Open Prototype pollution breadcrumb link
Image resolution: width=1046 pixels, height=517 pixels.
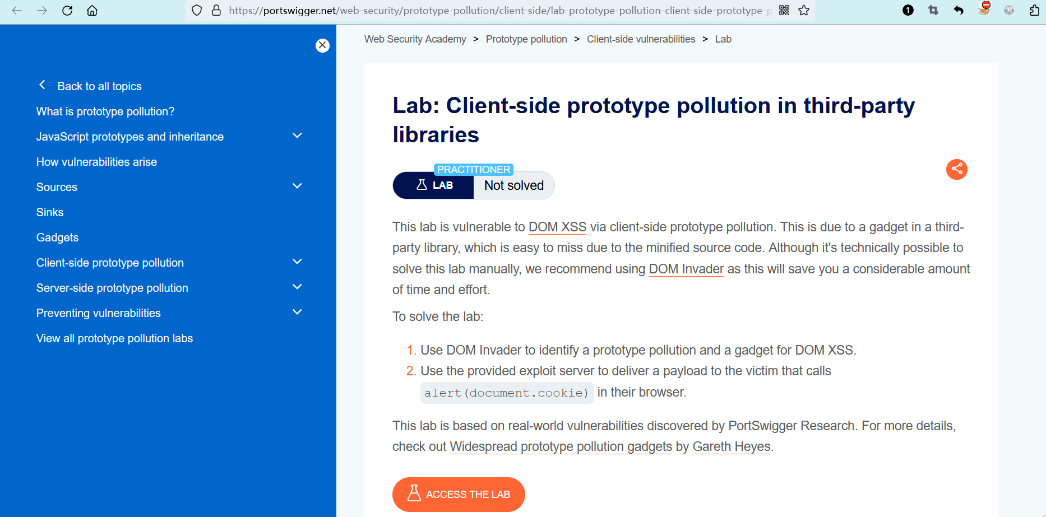pyautogui.click(x=526, y=39)
